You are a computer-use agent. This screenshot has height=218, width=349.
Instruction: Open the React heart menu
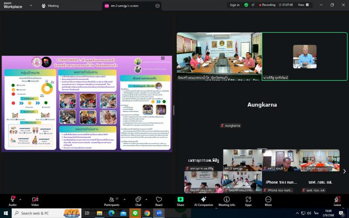pyautogui.click(x=159, y=201)
